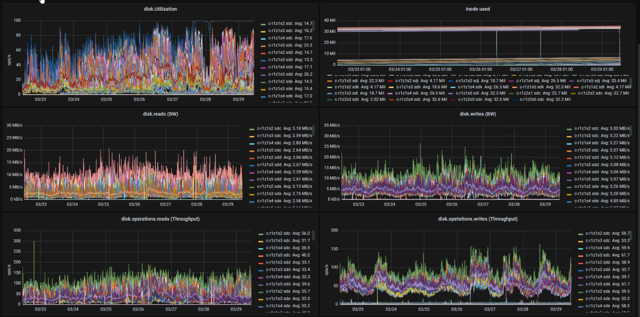Select c-r1z2s3 sdc label in inode used legend

click(x=348, y=99)
